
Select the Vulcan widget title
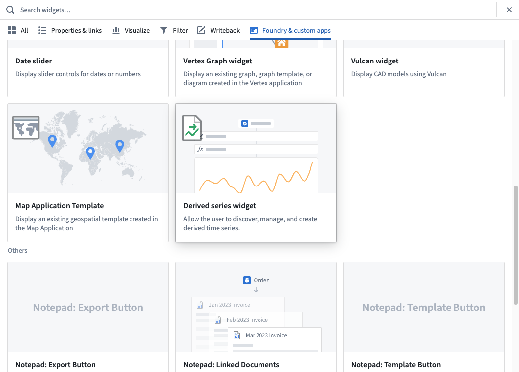click(x=375, y=61)
